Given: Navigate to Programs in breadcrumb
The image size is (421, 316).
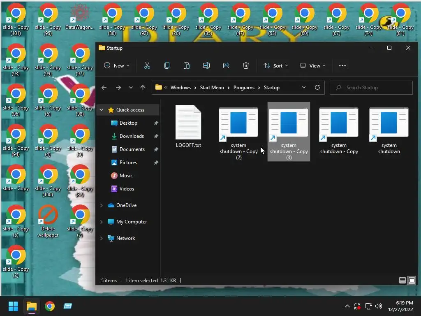Looking at the screenshot, I should tap(244, 88).
